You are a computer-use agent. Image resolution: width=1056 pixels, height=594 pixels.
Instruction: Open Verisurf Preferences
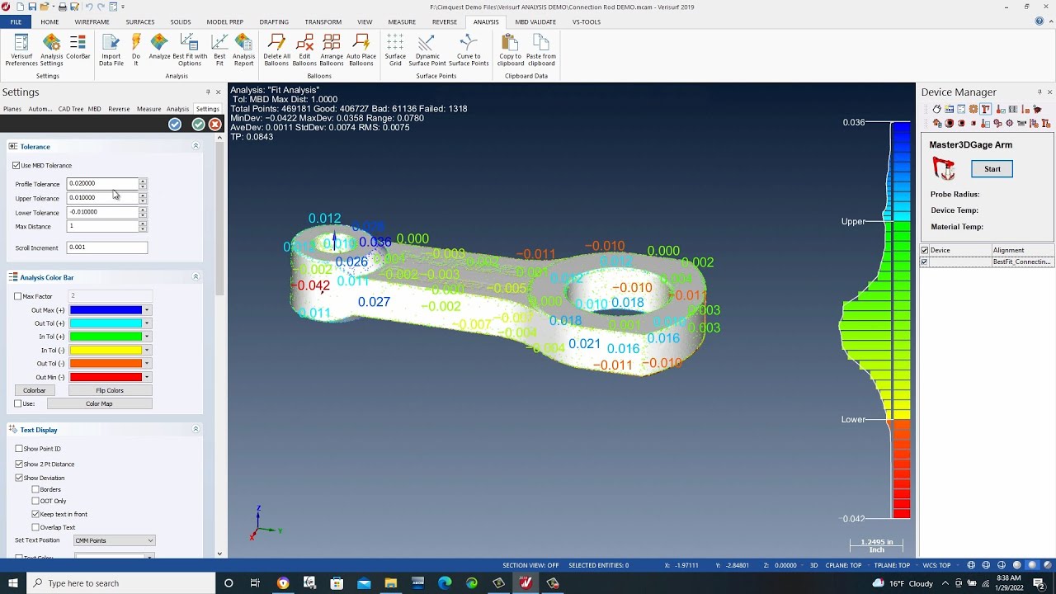click(x=21, y=49)
